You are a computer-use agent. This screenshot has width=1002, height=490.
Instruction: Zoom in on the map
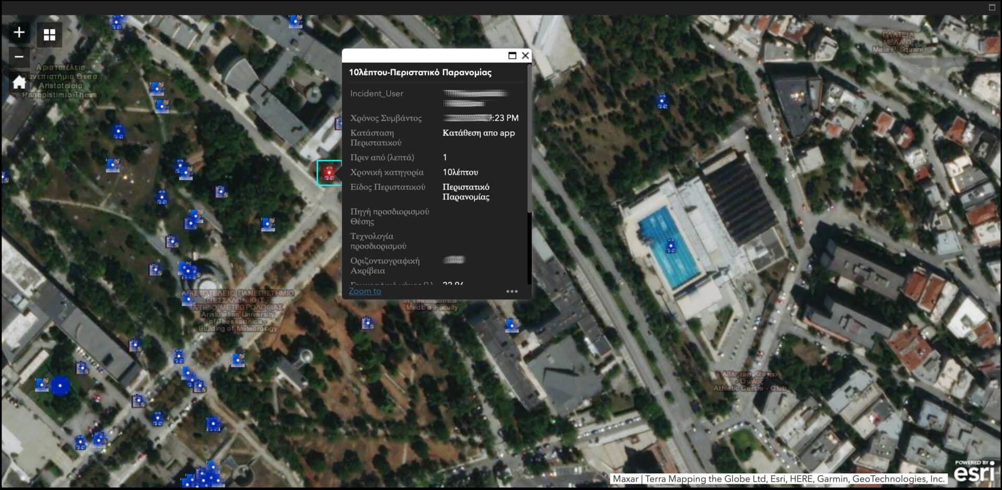pyautogui.click(x=19, y=32)
